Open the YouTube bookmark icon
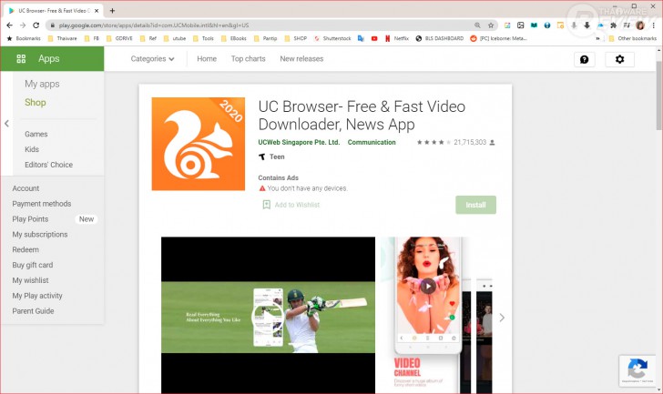 pos(374,38)
